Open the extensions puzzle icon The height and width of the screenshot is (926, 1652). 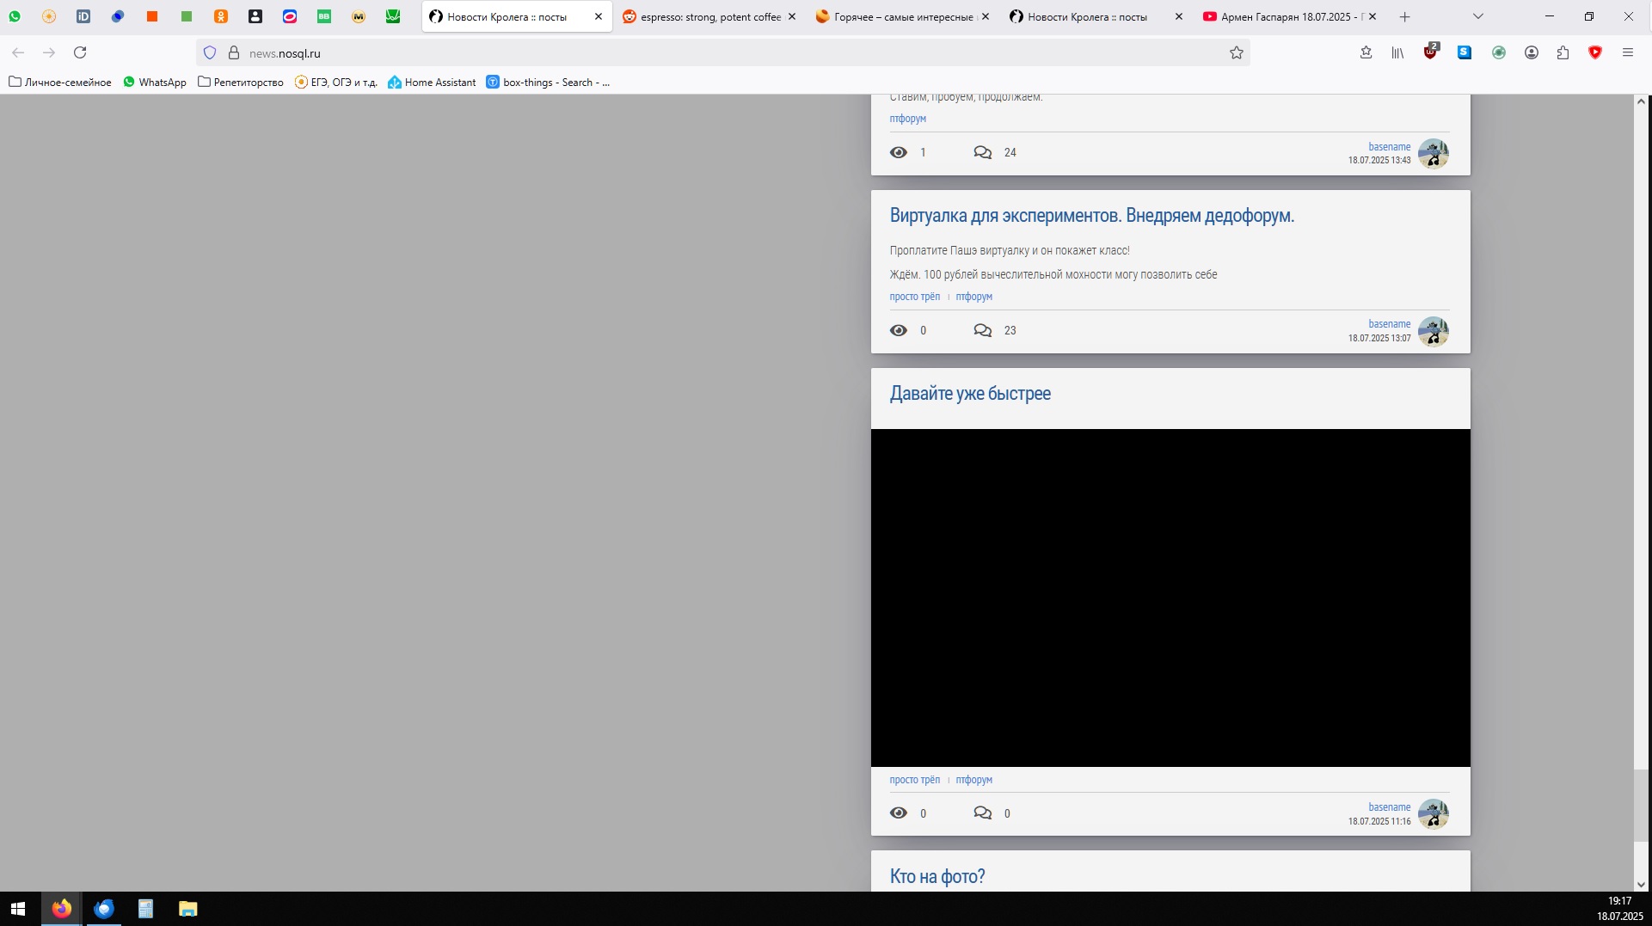1563,52
